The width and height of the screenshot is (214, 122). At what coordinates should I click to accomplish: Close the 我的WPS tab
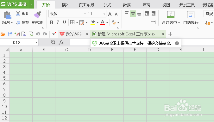tap(87, 34)
